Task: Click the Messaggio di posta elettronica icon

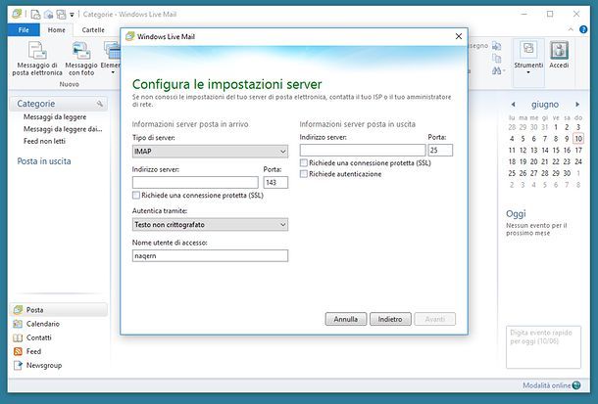Action: 37,51
